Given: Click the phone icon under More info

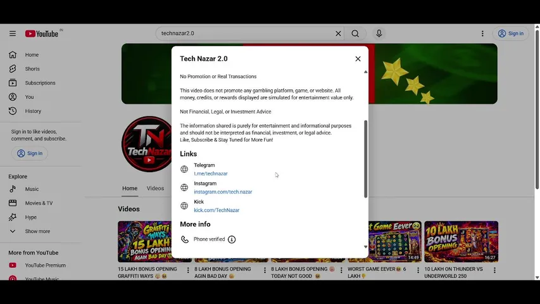Looking at the screenshot, I should point(185,239).
